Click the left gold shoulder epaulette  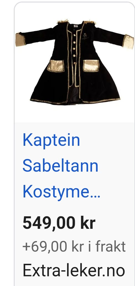tap(63, 22)
